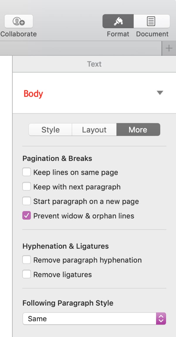Enable Keep lines on same page

point(27,172)
